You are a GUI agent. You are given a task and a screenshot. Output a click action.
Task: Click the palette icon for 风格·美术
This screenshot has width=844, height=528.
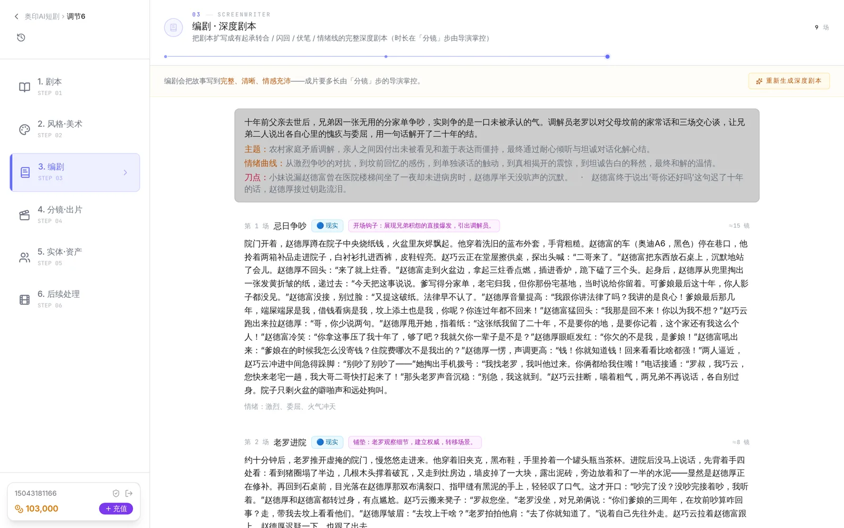(x=25, y=129)
